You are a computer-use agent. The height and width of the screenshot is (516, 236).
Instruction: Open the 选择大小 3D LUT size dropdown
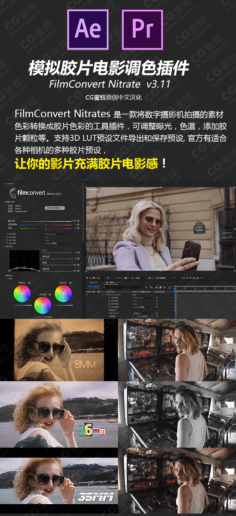[143, 313]
